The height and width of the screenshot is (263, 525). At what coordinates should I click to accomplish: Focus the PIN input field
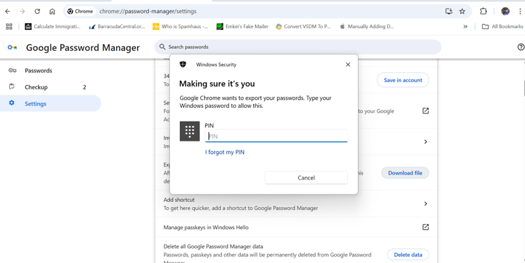click(276, 136)
